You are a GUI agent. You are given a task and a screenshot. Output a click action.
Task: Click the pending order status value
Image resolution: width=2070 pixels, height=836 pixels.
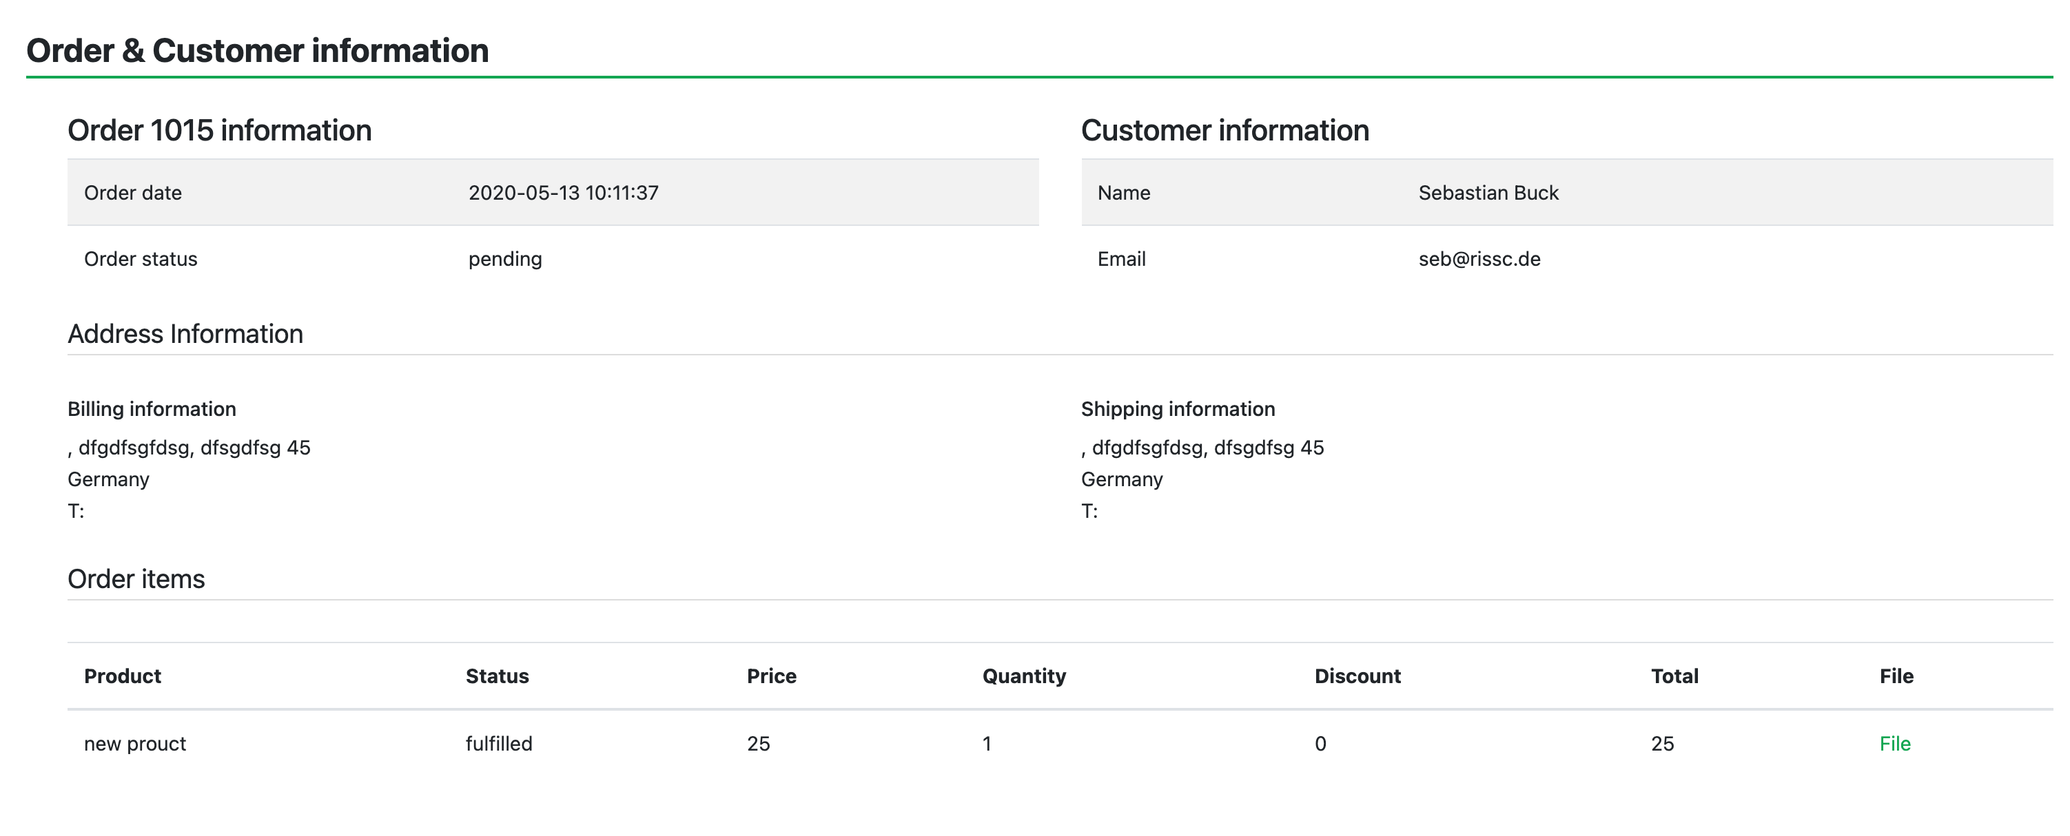tap(504, 259)
